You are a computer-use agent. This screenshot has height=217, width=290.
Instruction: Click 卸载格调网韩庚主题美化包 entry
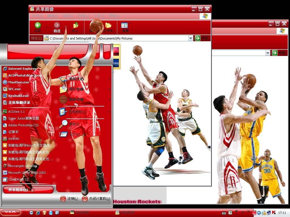click(26, 152)
